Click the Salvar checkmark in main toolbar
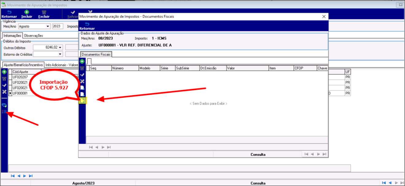Viewport: 405px width, 186px height. 73,14
